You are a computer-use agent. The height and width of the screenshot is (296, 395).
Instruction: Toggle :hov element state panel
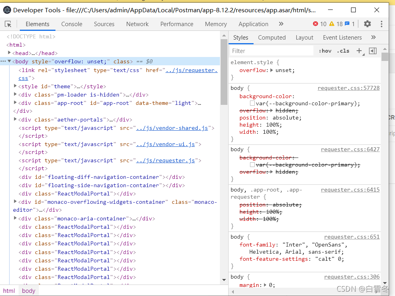pos(325,51)
